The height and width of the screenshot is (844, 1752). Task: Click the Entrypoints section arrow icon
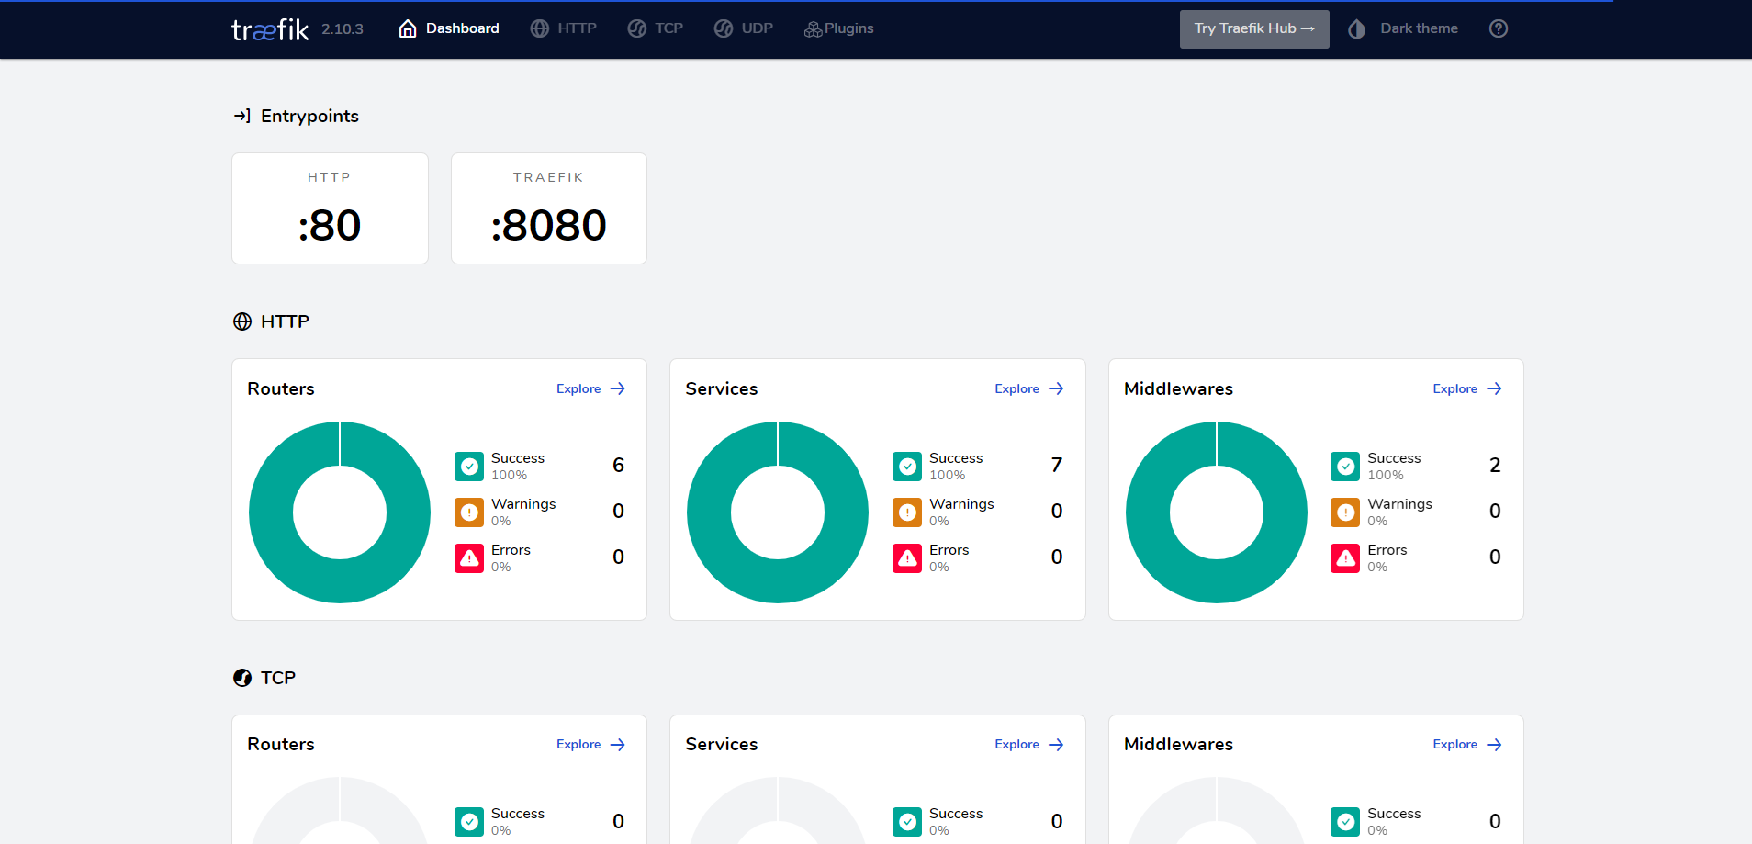point(242,116)
